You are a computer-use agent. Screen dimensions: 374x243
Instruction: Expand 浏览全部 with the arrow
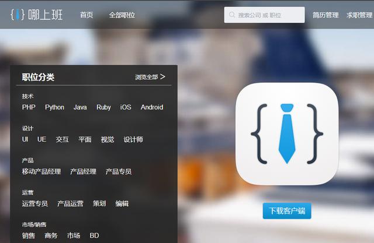150,77
